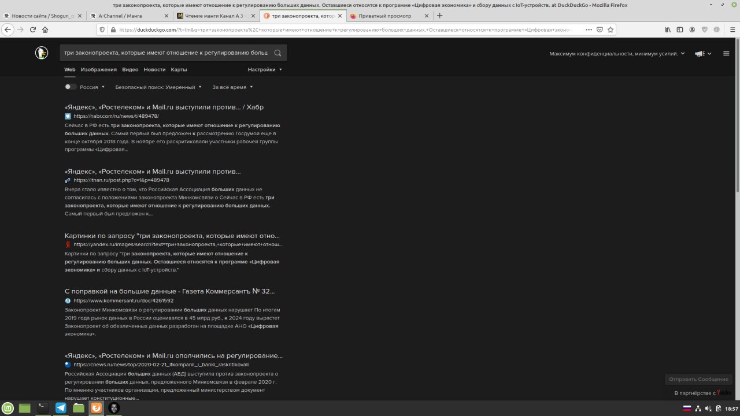Screen dimensions: 740x416
Task: Open the network icon in tray
Action: tap(698, 408)
